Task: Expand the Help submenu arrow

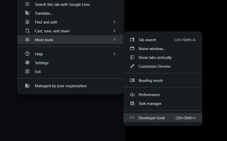Action: click(114, 54)
